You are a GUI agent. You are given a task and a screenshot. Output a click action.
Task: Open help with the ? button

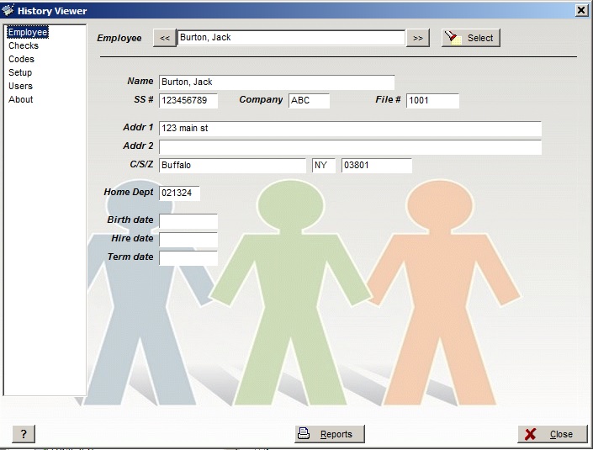click(x=24, y=434)
